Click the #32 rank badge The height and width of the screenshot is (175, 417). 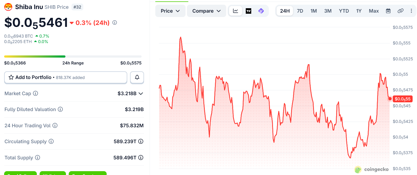point(77,7)
